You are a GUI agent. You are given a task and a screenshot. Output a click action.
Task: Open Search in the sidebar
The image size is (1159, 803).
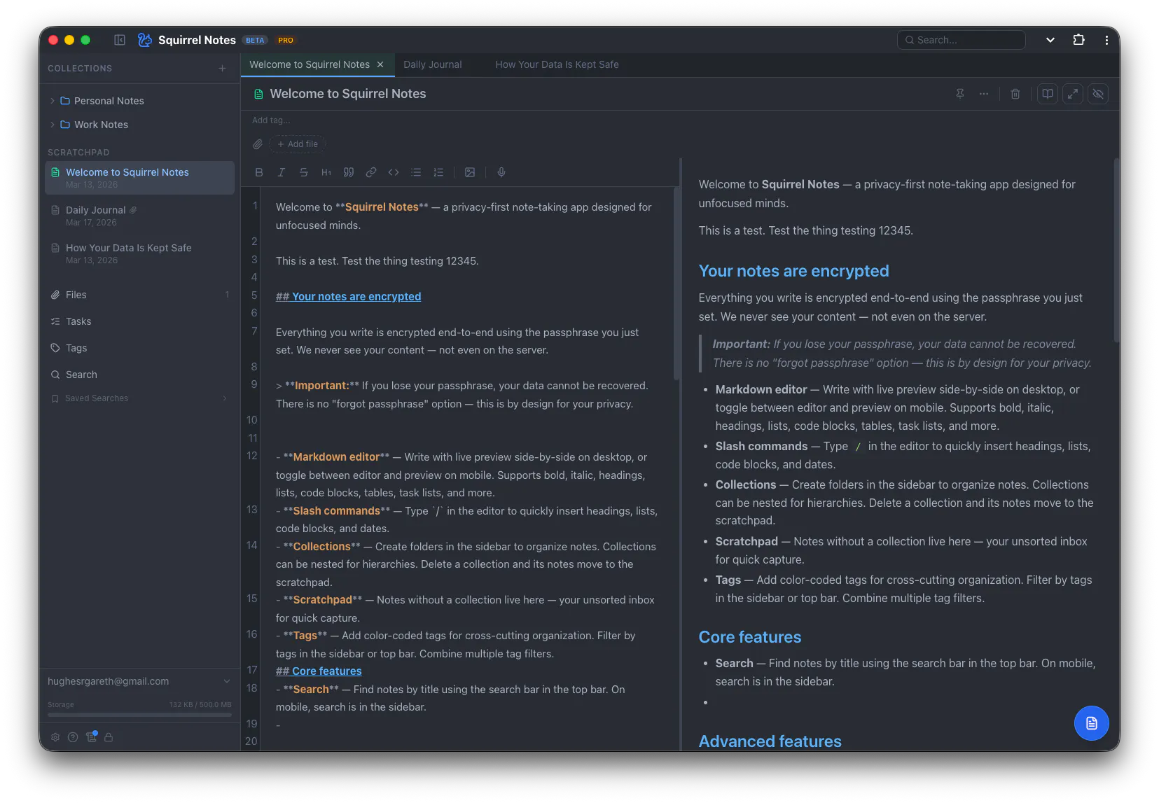click(x=139, y=375)
